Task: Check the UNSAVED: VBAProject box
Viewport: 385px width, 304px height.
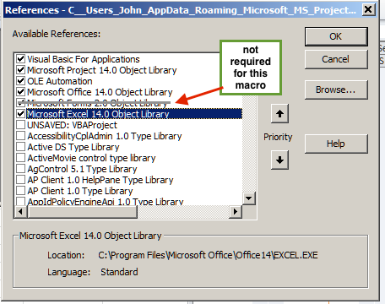Action: [x=20, y=125]
